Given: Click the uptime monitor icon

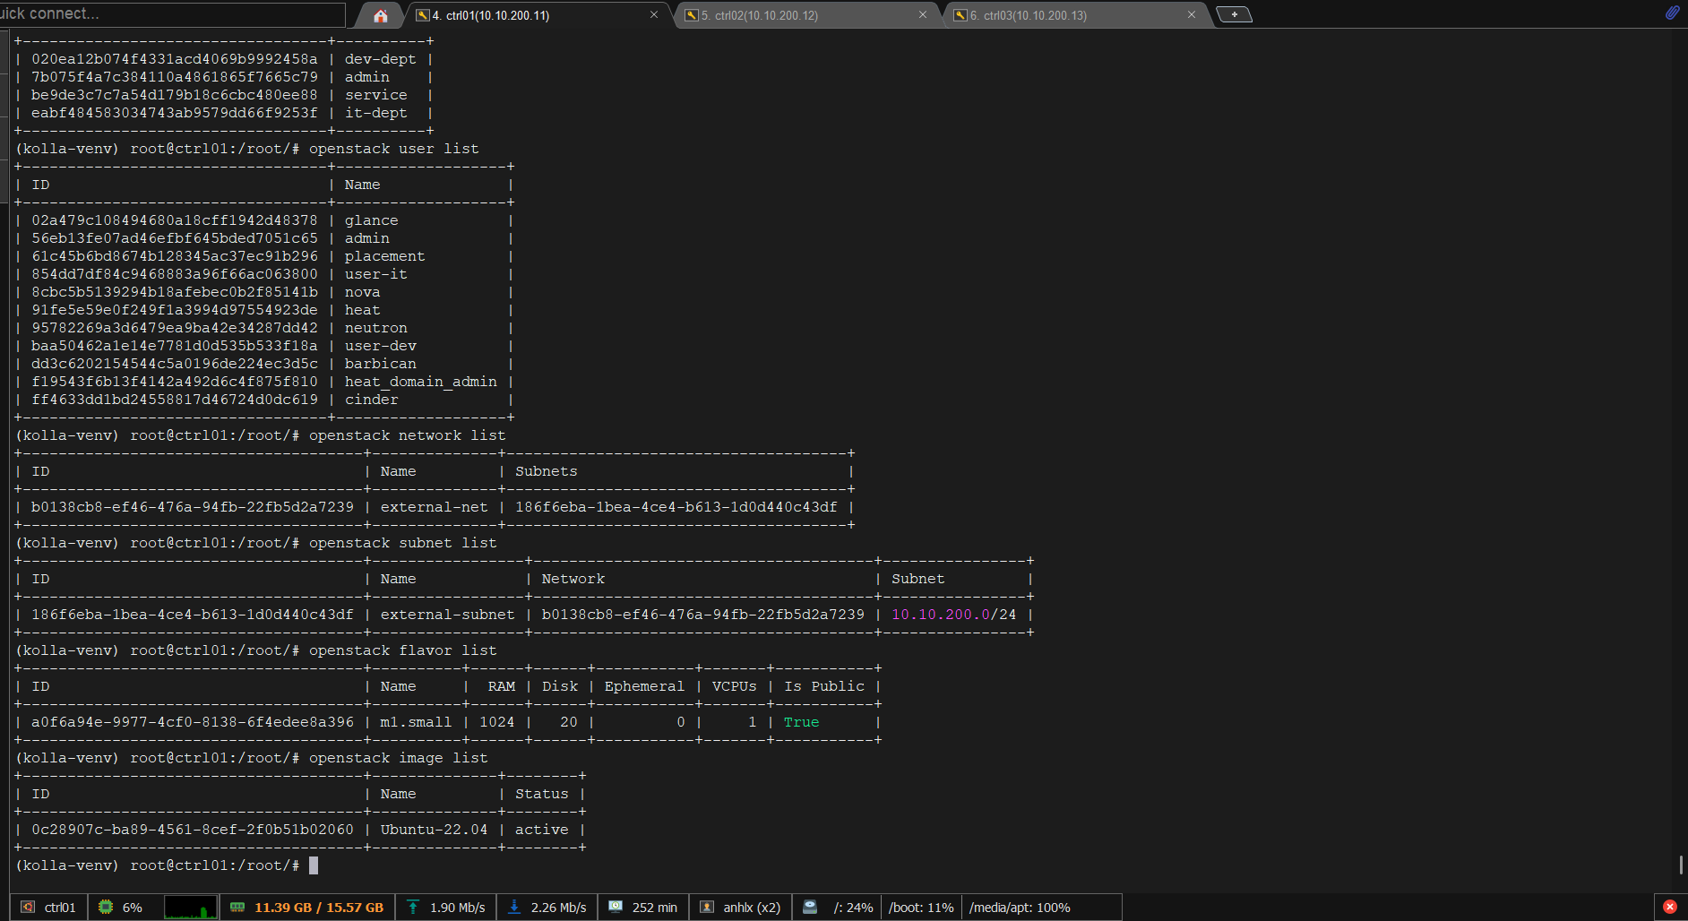Looking at the screenshot, I should pyautogui.click(x=616, y=907).
